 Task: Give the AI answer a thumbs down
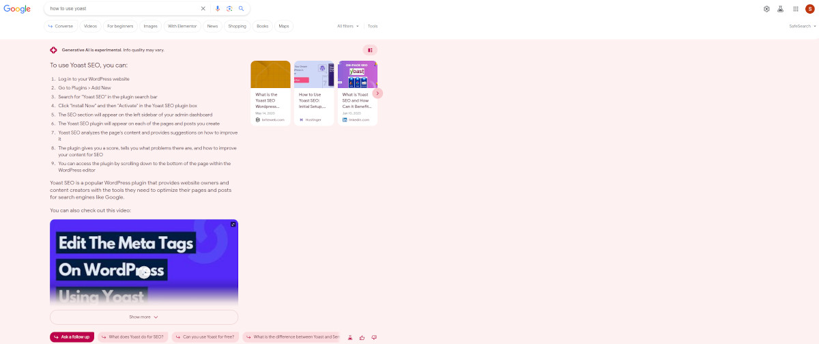[374, 337]
